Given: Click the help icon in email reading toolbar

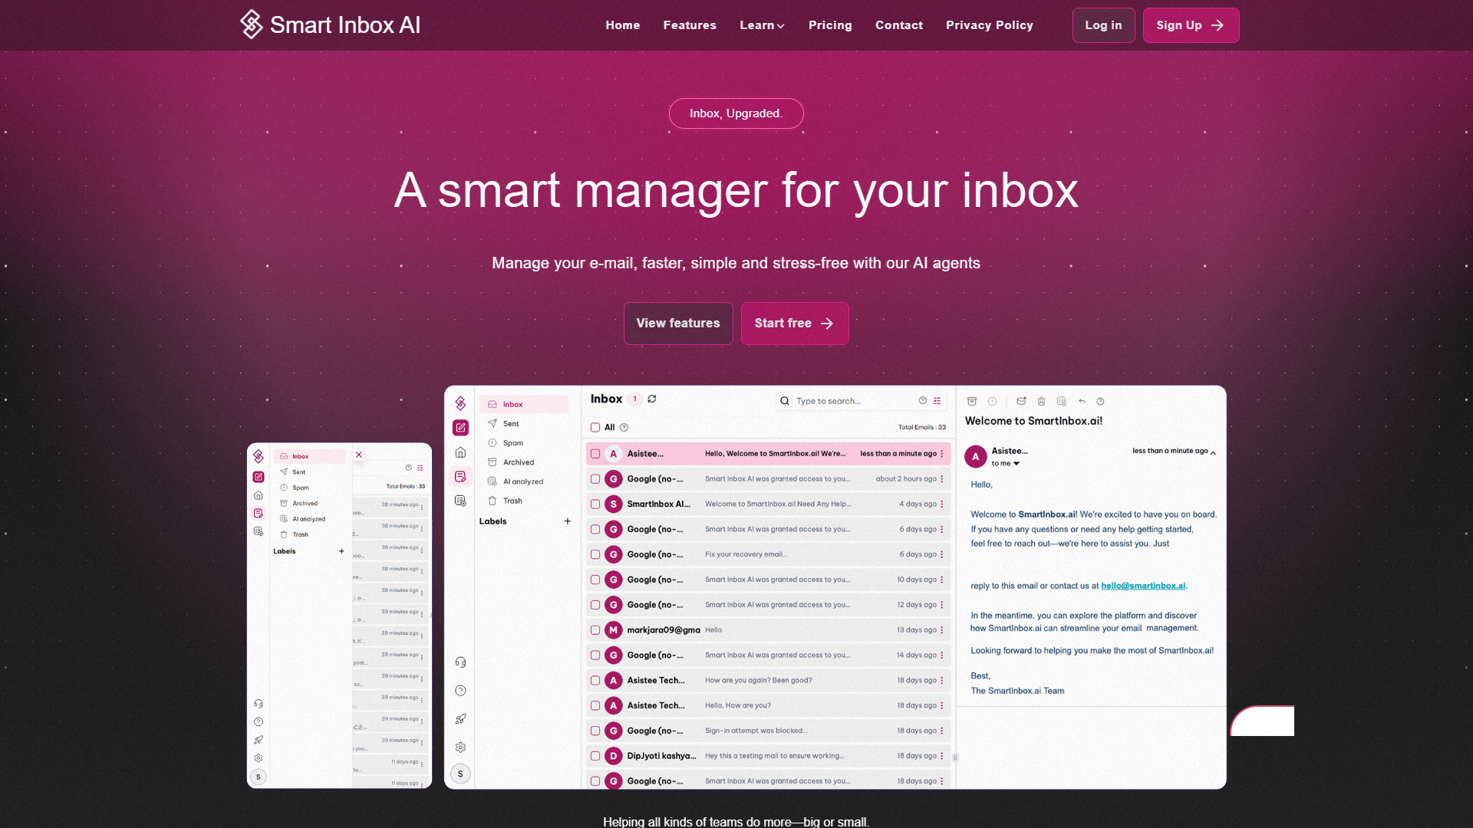Looking at the screenshot, I should [1100, 401].
